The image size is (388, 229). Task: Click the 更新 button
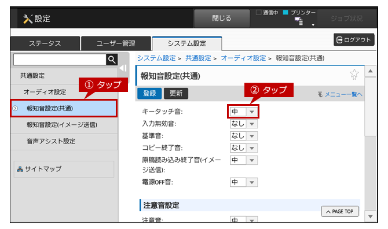tap(176, 93)
